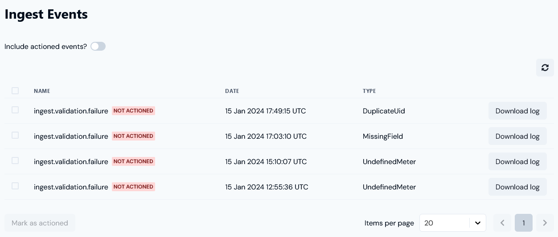Image resolution: width=558 pixels, height=237 pixels.
Task: Select all events with header checkbox
Action: pyautogui.click(x=15, y=91)
